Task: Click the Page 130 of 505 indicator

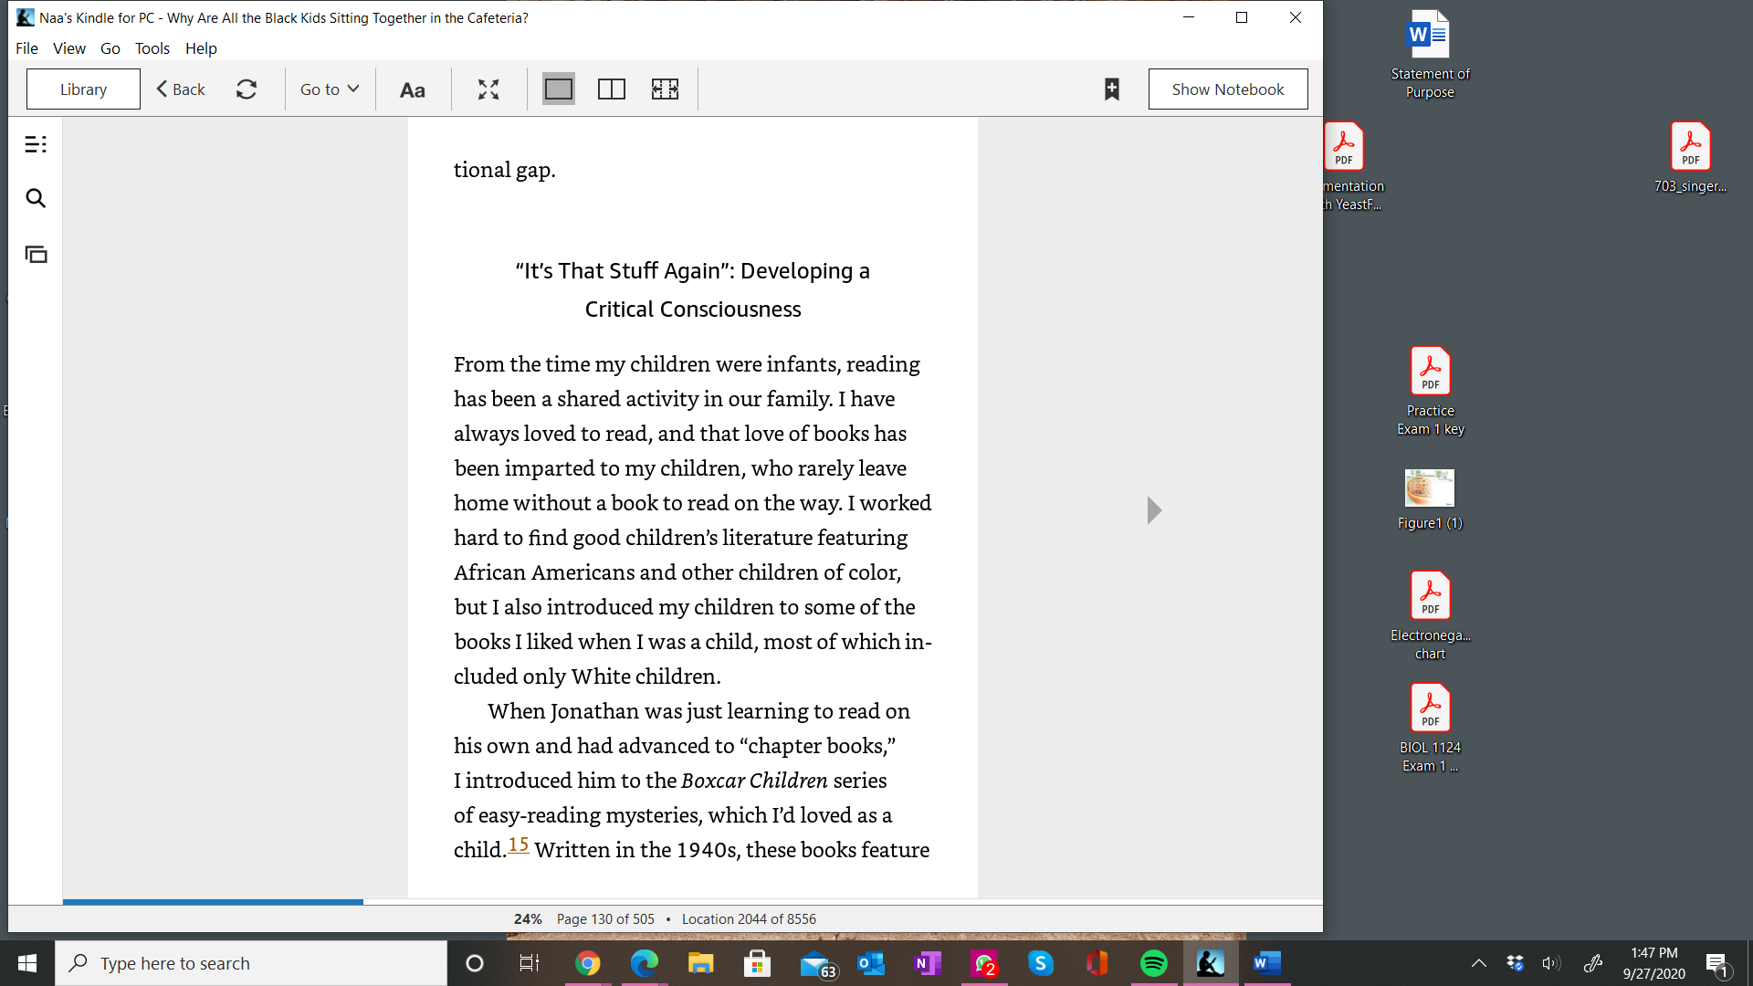Action: coord(605,919)
